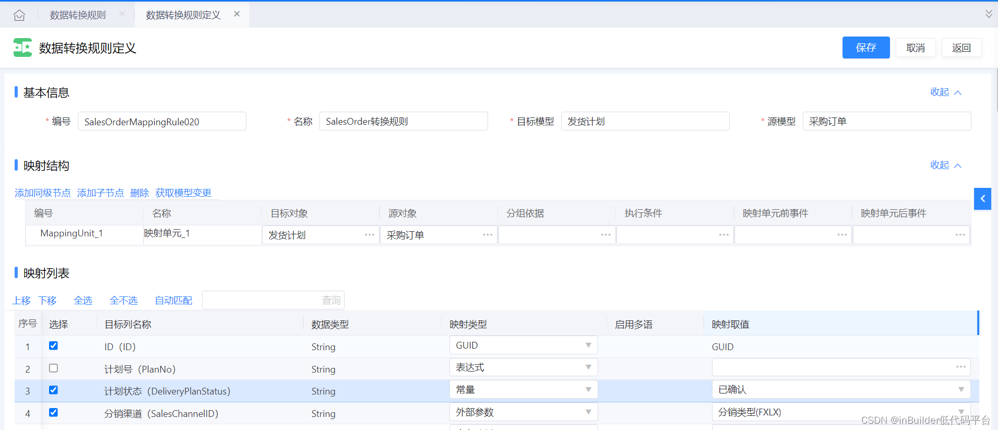
Task: Close the 数据转换规则定义 tab
Action: coord(237,14)
